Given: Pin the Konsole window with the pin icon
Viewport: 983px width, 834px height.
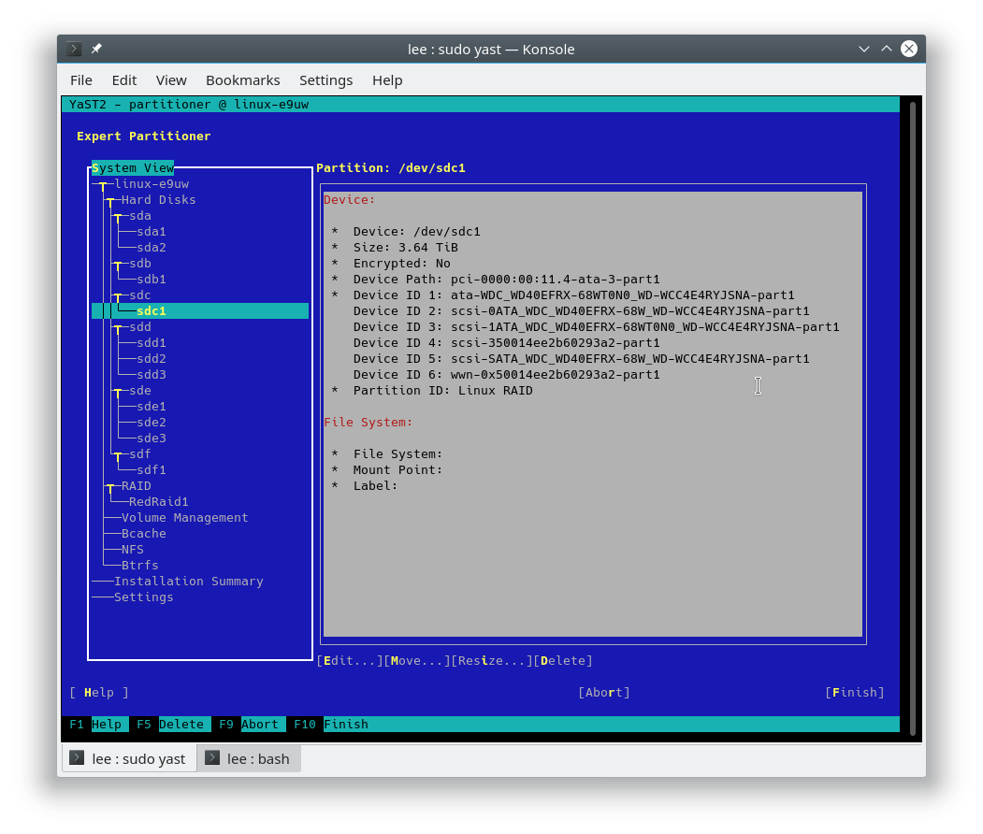Looking at the screenshot, I should click(94, 48).
